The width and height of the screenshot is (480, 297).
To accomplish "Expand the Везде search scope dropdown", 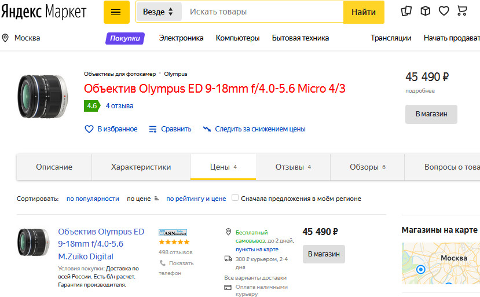I will (158, 12).
